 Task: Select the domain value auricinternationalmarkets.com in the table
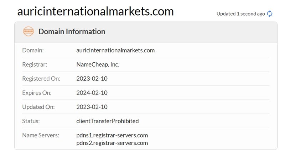[x=115, y=50]
